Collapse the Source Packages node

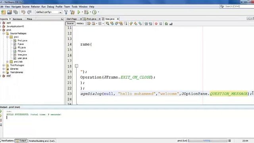(x=4, y=33)
